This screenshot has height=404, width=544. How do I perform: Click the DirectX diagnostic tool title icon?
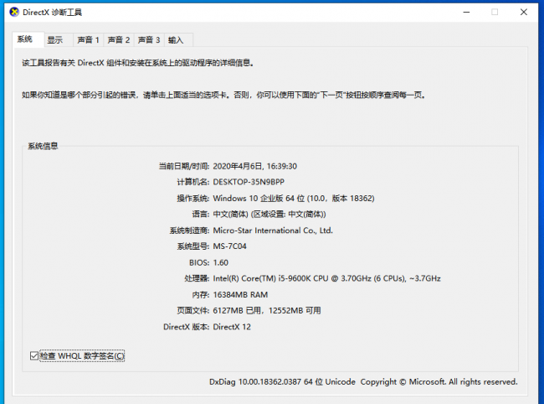tap(14, 13)
